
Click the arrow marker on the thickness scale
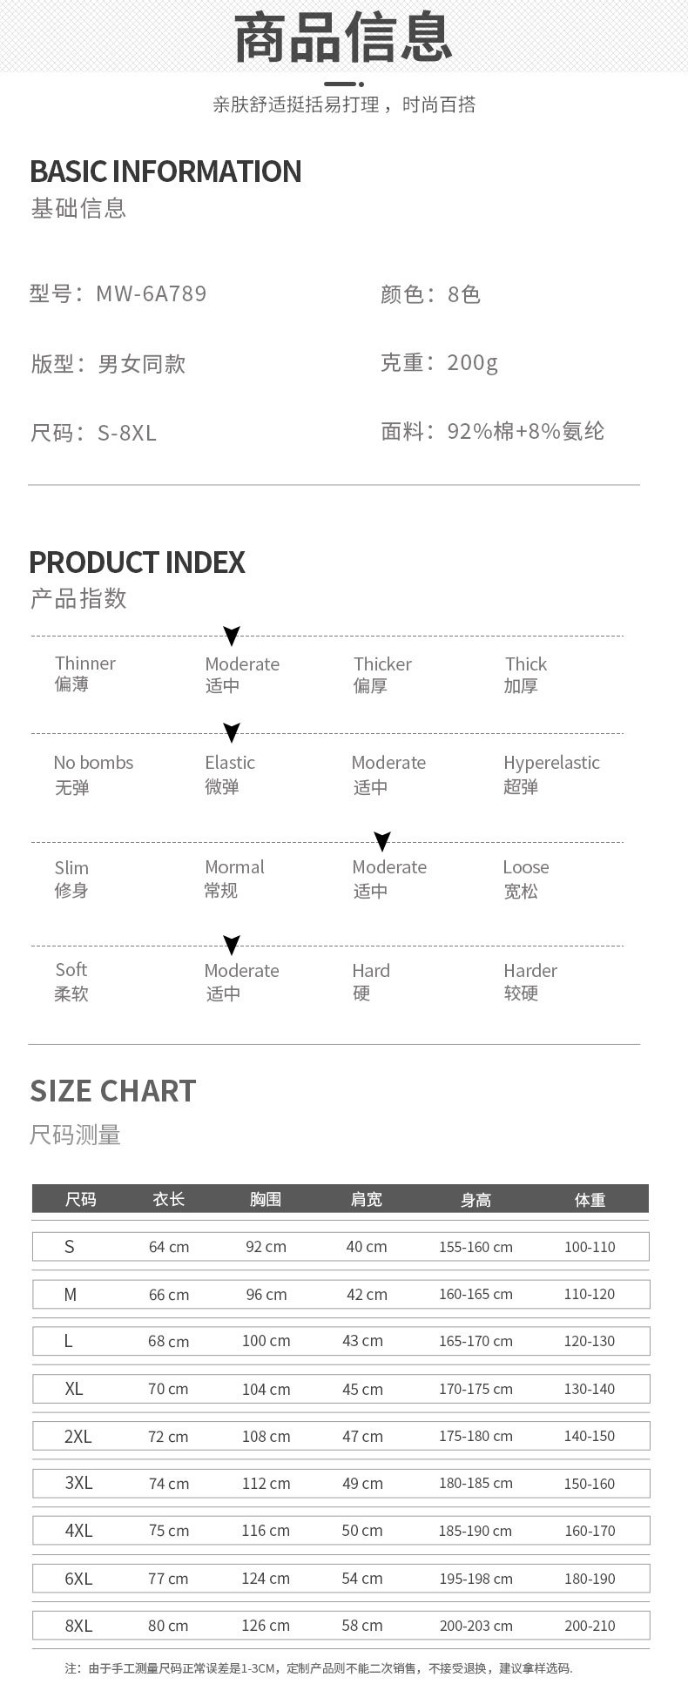(232, 636)
